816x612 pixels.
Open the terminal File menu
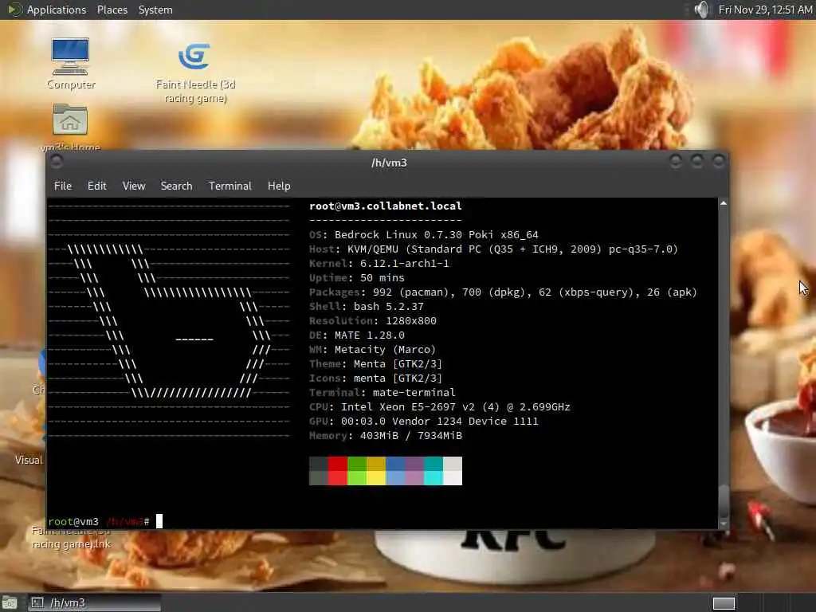[x=63, y=186]
